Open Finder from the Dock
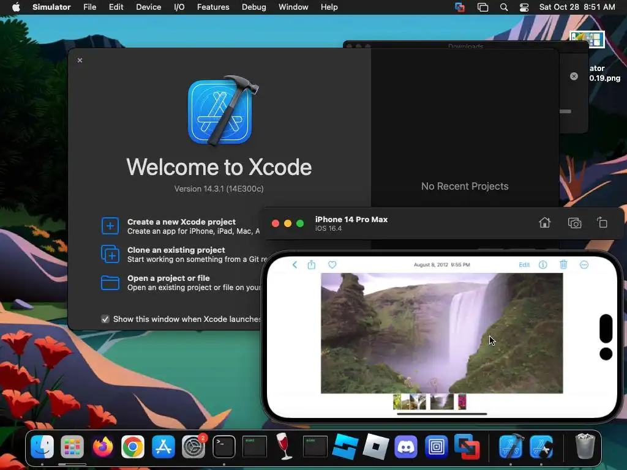 (x=42, y=446)
